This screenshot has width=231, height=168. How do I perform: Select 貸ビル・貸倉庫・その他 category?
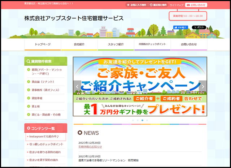(46, 115)
